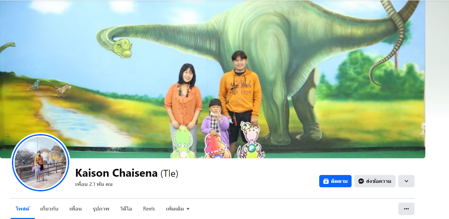Click the arrow next to เพิ่มเติม

[188, 209]
